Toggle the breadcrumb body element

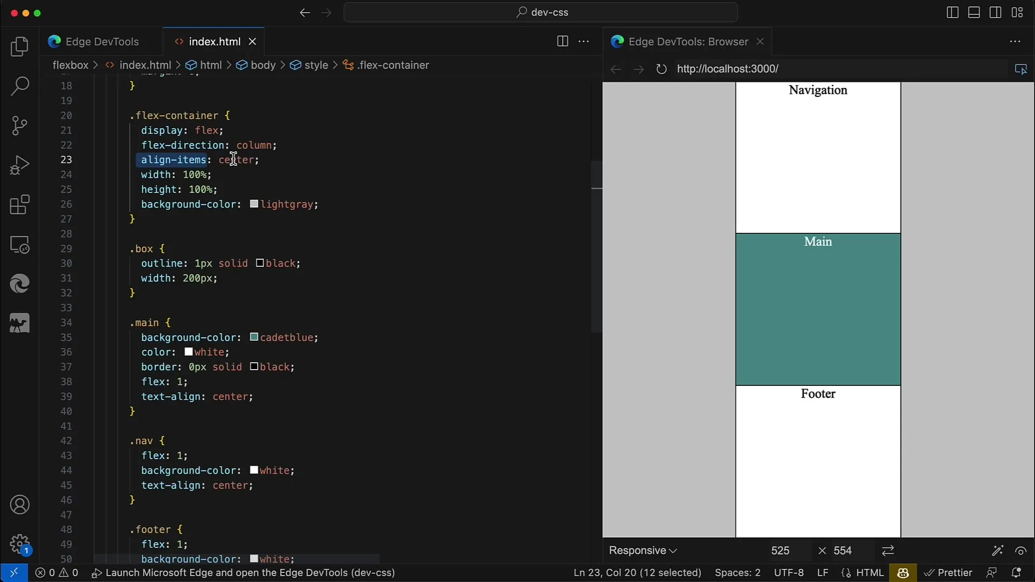pos(263,65)
